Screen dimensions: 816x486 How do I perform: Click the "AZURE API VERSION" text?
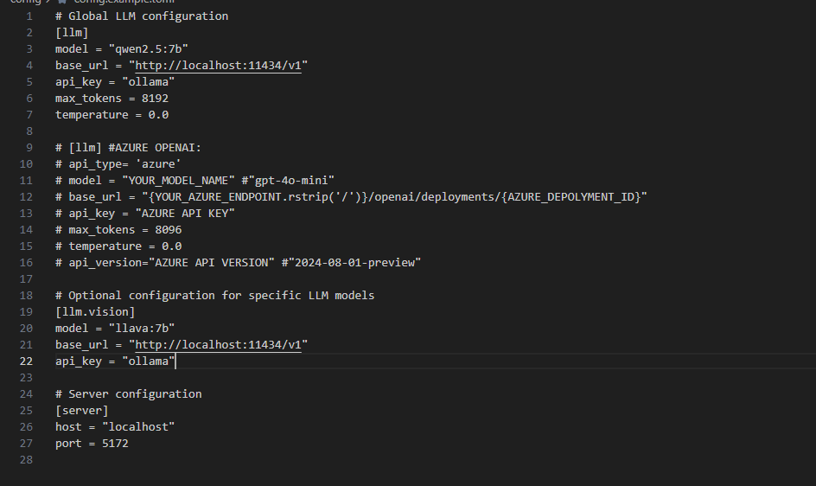coord(212,263)
